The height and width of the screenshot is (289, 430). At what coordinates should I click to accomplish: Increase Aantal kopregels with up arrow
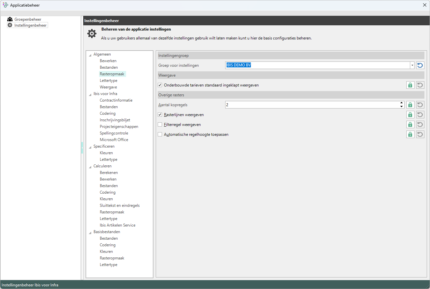click(x=401, y=103)
